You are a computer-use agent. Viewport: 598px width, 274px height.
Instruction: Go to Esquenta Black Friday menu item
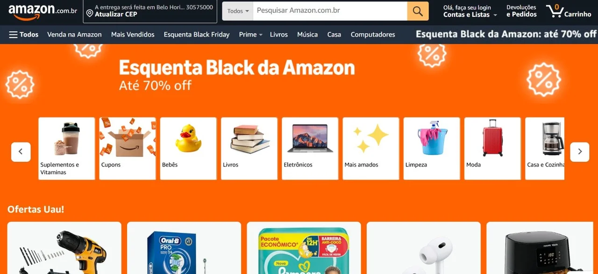(197, 35)
